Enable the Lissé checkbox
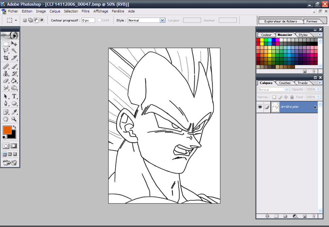The width and height of the screenshot is (329, 227). point(99,20)
